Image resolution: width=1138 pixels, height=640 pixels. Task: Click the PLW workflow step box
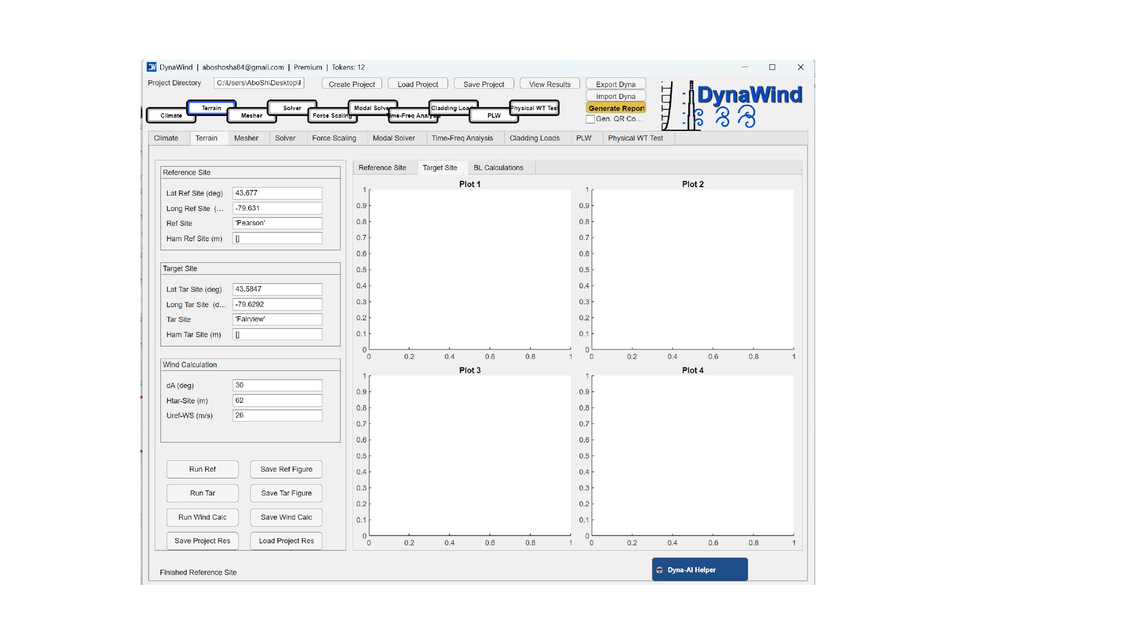point(494,115)
